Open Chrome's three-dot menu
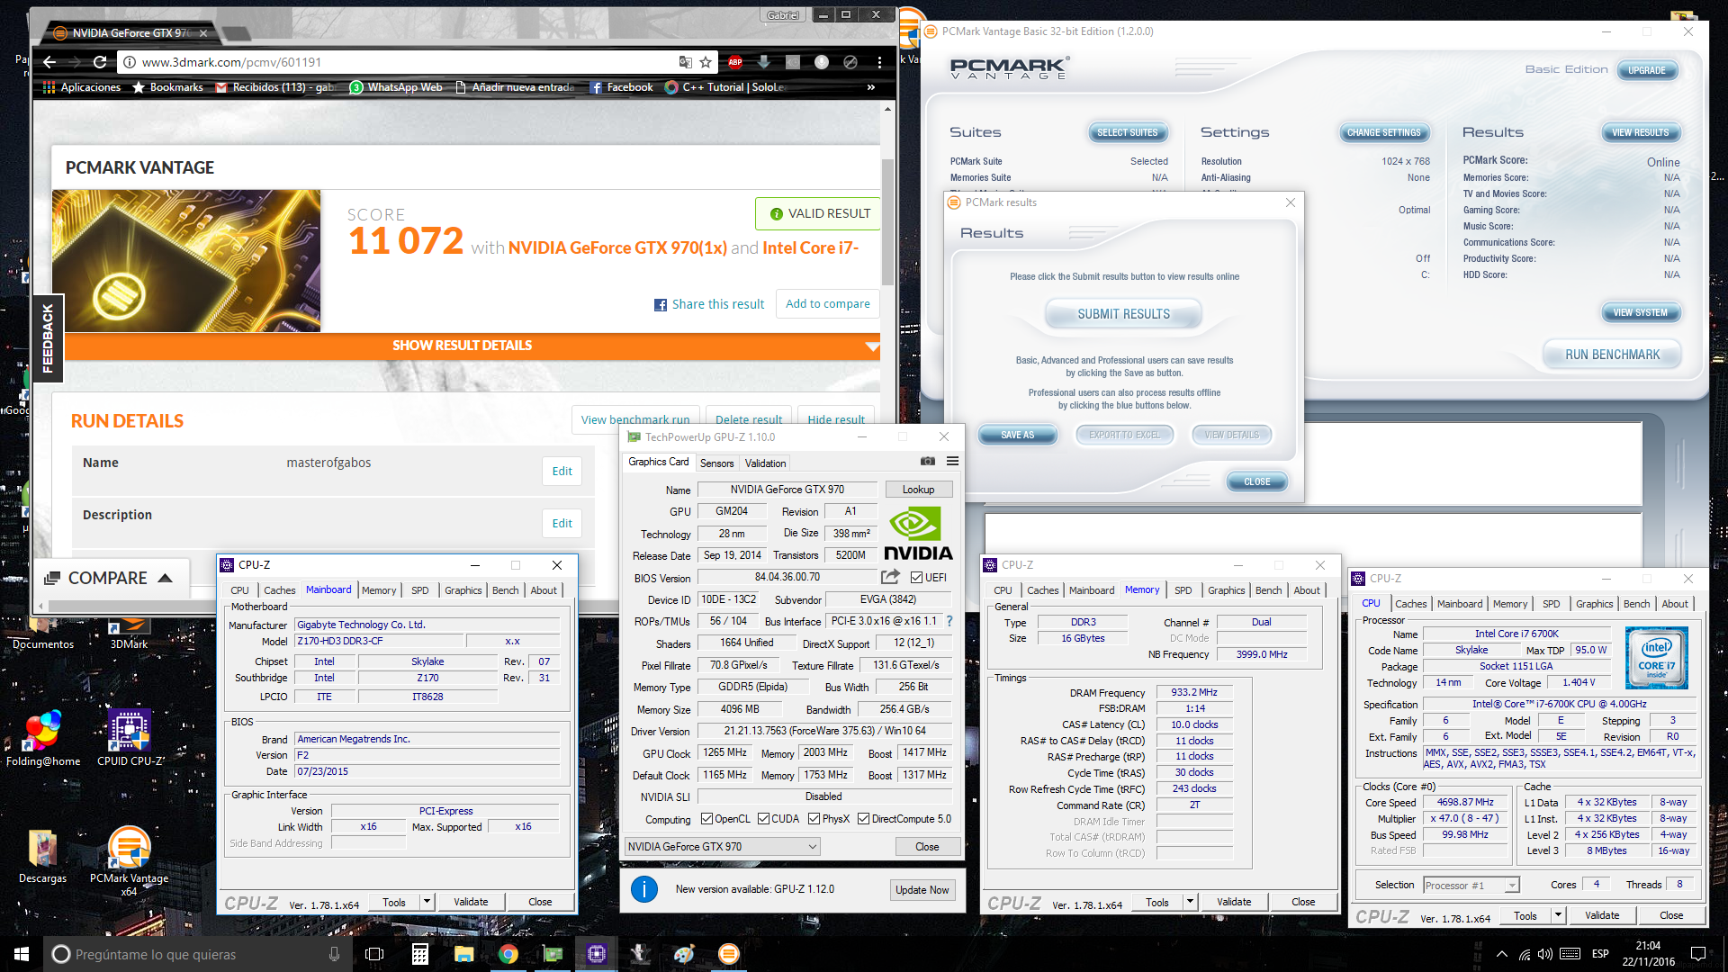1728x972 pixels. (879, 62)
